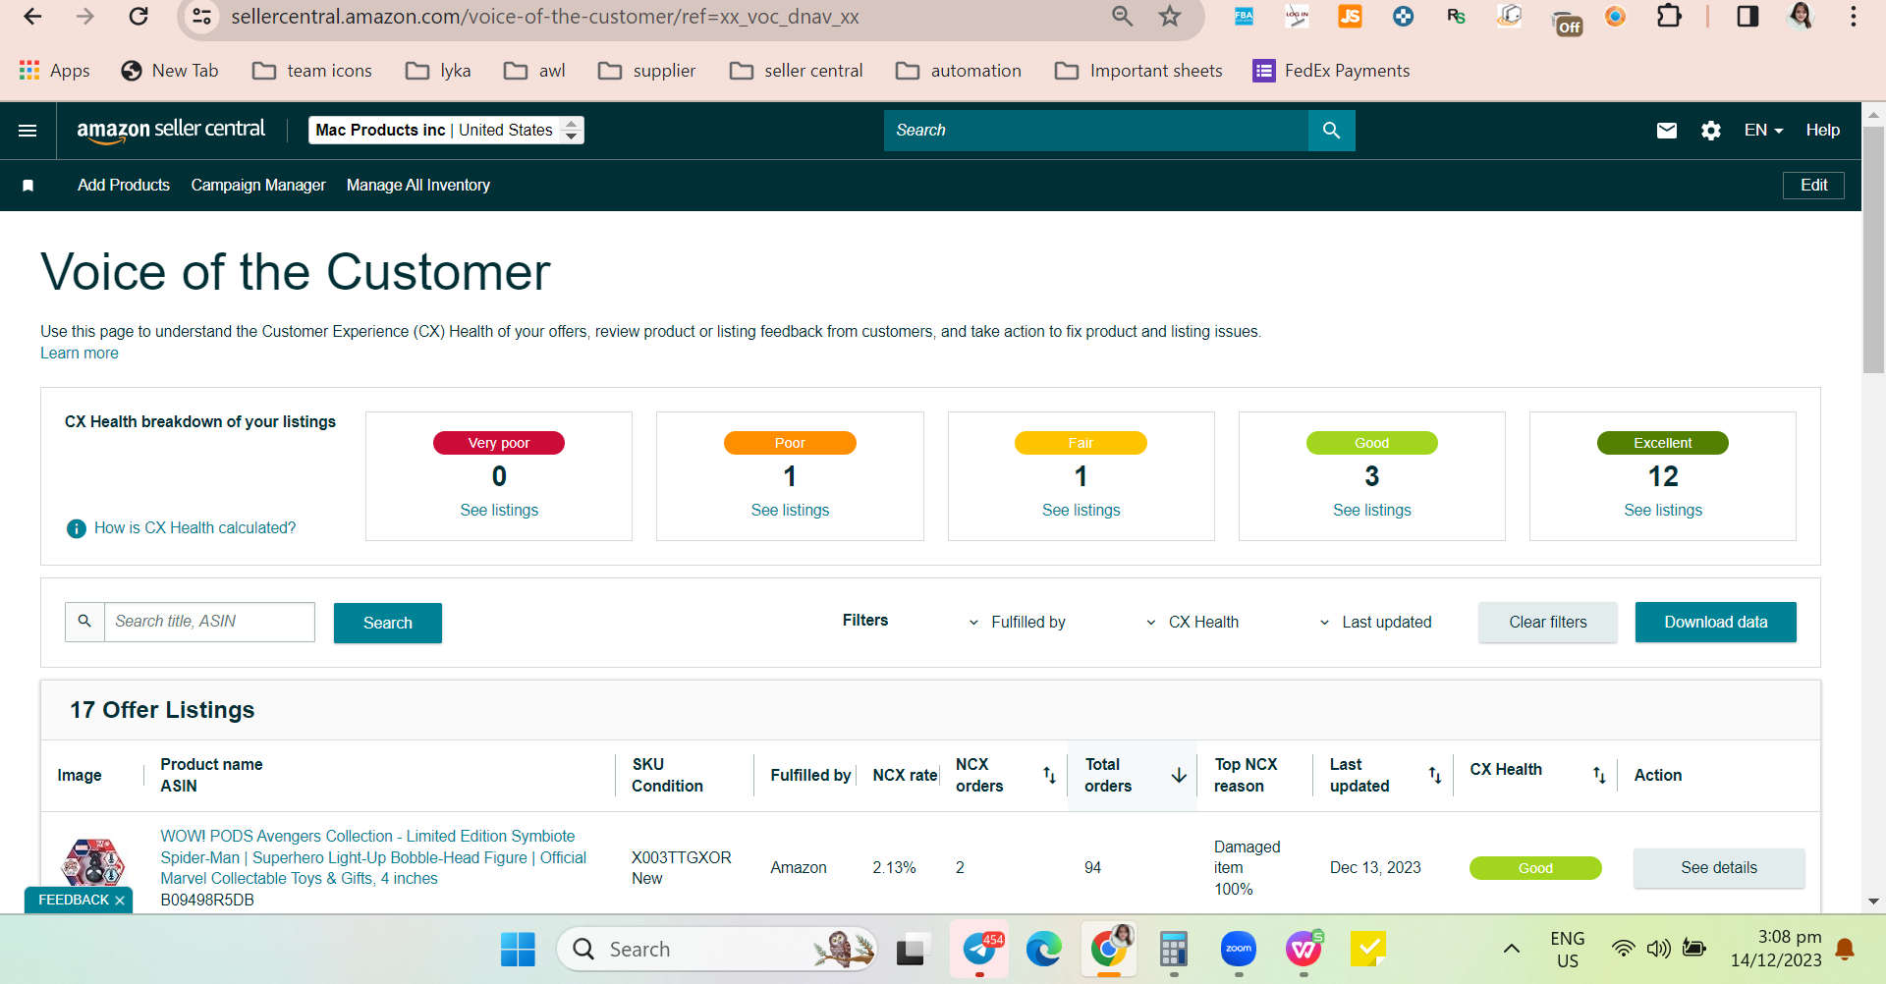Click the top Seller Central search field
The width and height of the screenshot is (1886, 984).
1095,131
